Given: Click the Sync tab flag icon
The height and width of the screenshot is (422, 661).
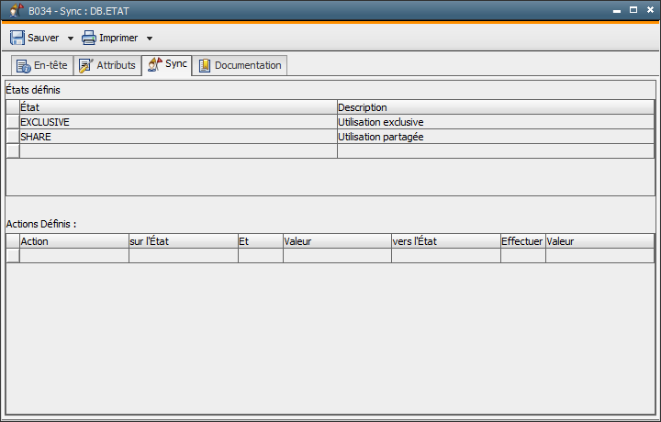Looking at the screenshot, I should click(155, 64).
